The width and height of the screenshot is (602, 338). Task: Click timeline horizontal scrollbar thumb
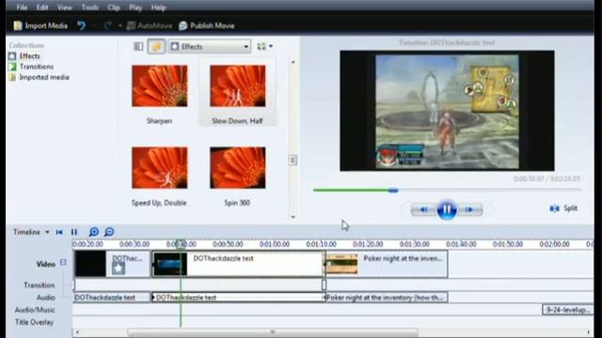[273, 331]
